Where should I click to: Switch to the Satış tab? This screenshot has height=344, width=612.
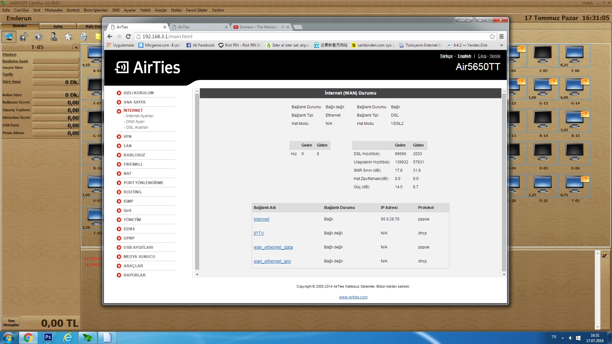[x=58, y=26]
